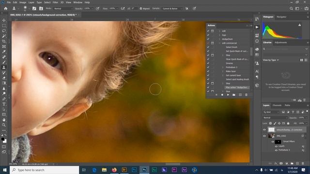Click the Home icon in options bar
The height and width of the screenshot is (174, 310).
tap(6, 9)
